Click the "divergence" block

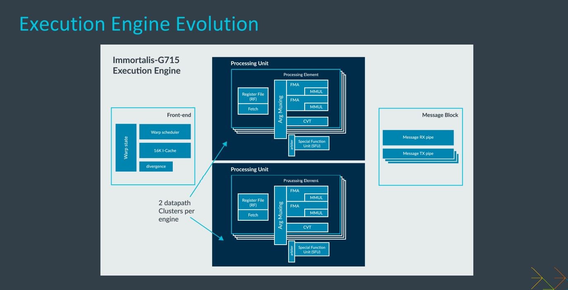(x=156, y=166)
